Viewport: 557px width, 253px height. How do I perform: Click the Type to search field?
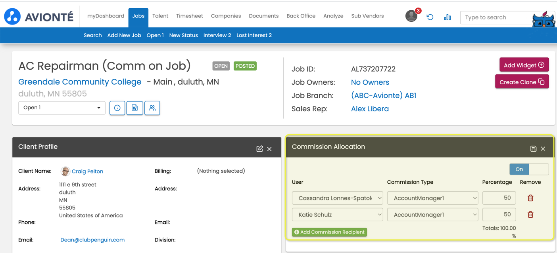coord(496,17)
